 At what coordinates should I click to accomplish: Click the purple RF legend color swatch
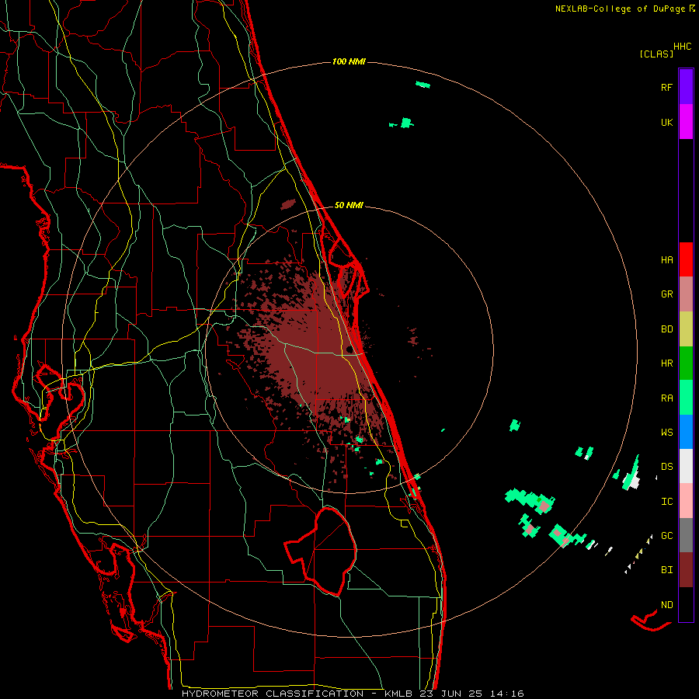(x=686, y=86)
